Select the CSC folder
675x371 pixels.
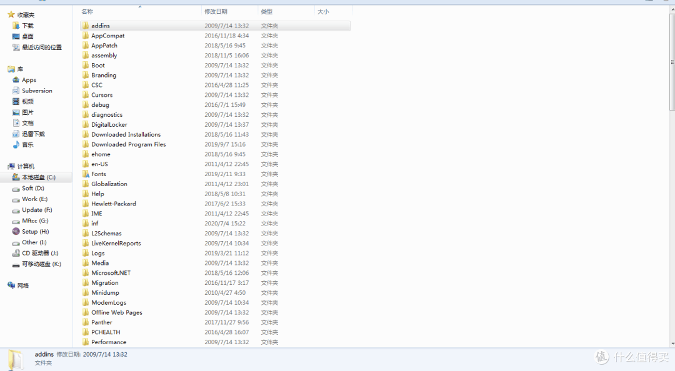coord(96,85)
